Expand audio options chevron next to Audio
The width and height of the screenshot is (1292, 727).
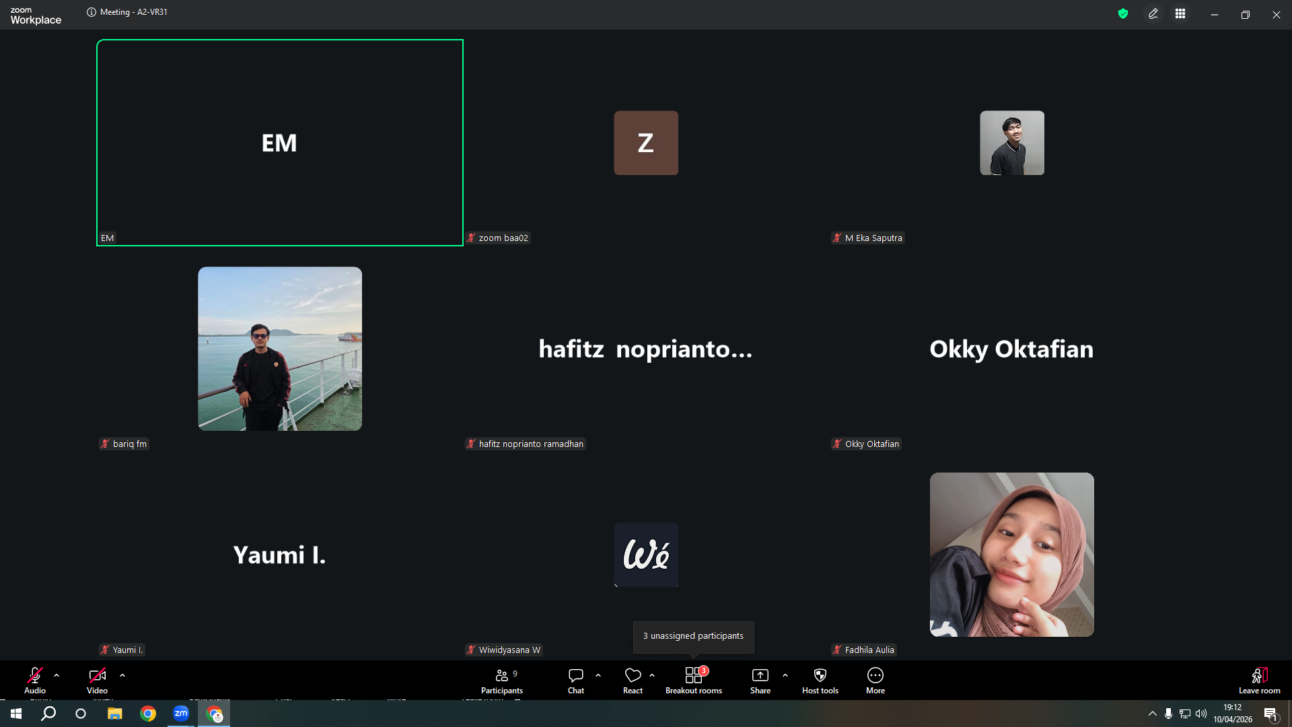[x=57, y=675]
